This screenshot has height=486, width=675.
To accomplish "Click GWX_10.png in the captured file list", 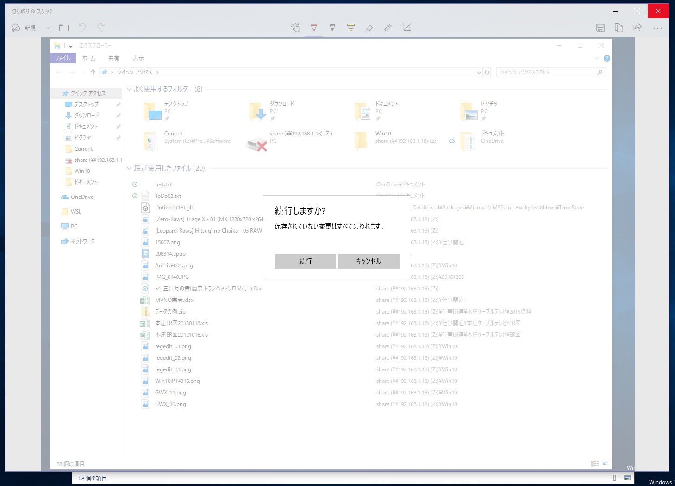I will (170, 404).
